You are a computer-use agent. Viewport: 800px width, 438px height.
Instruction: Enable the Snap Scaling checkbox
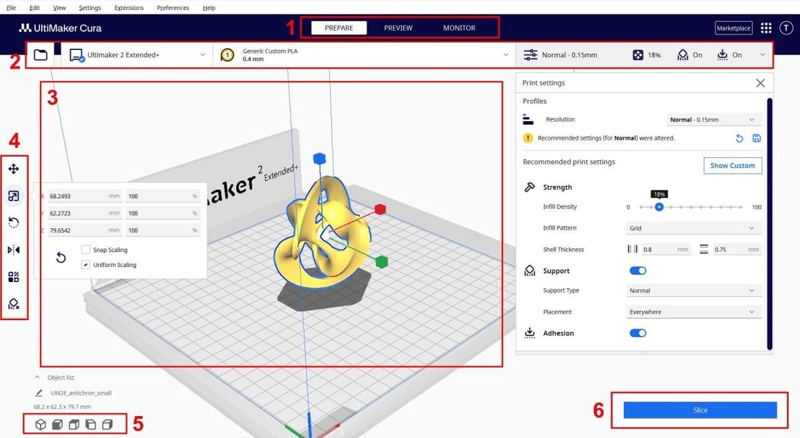click(x=85, y=250)
